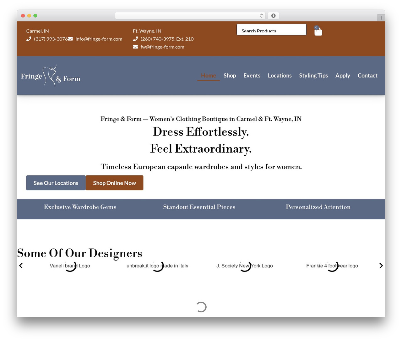Click the Carmel, IN location label
Image resolution: width=402 pixels, height=341 pixels.
(38, 31)
